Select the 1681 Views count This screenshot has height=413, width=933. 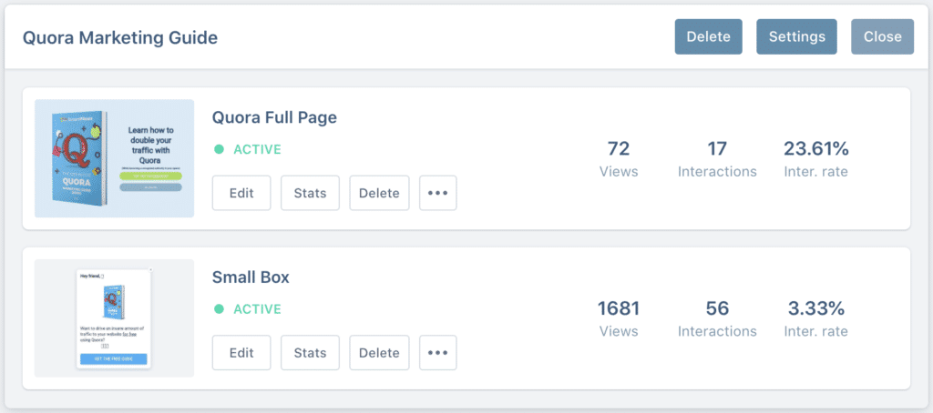619,308
